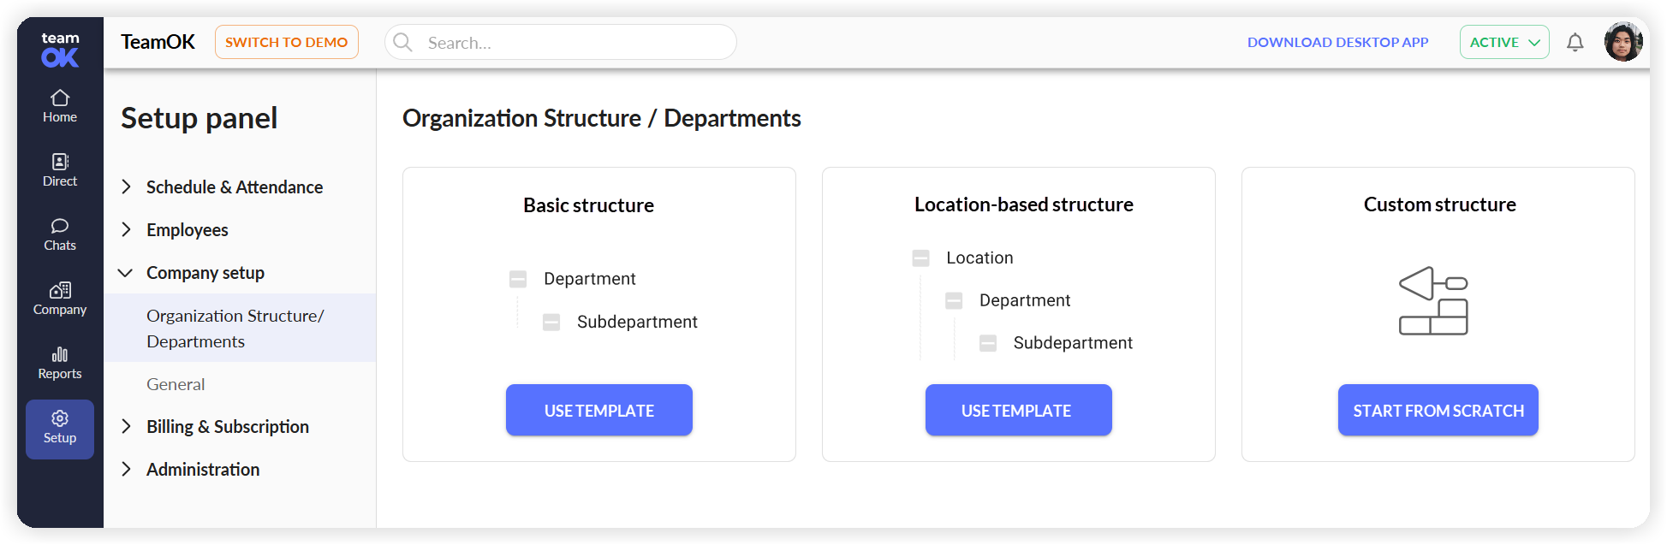Collapse the Department node in Basic structure
1667x545 pixels.
coord(518,279)
